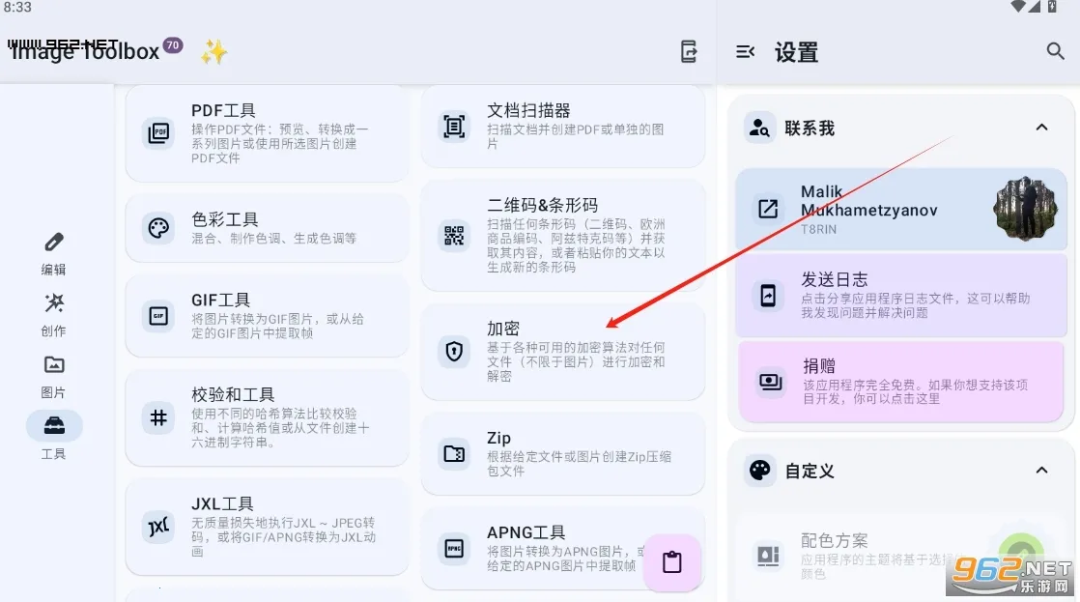The width and height of the screenshot is (1080, 602).
Task: Tap the PDF工具 icon
Action: click(x=157, y=132)
